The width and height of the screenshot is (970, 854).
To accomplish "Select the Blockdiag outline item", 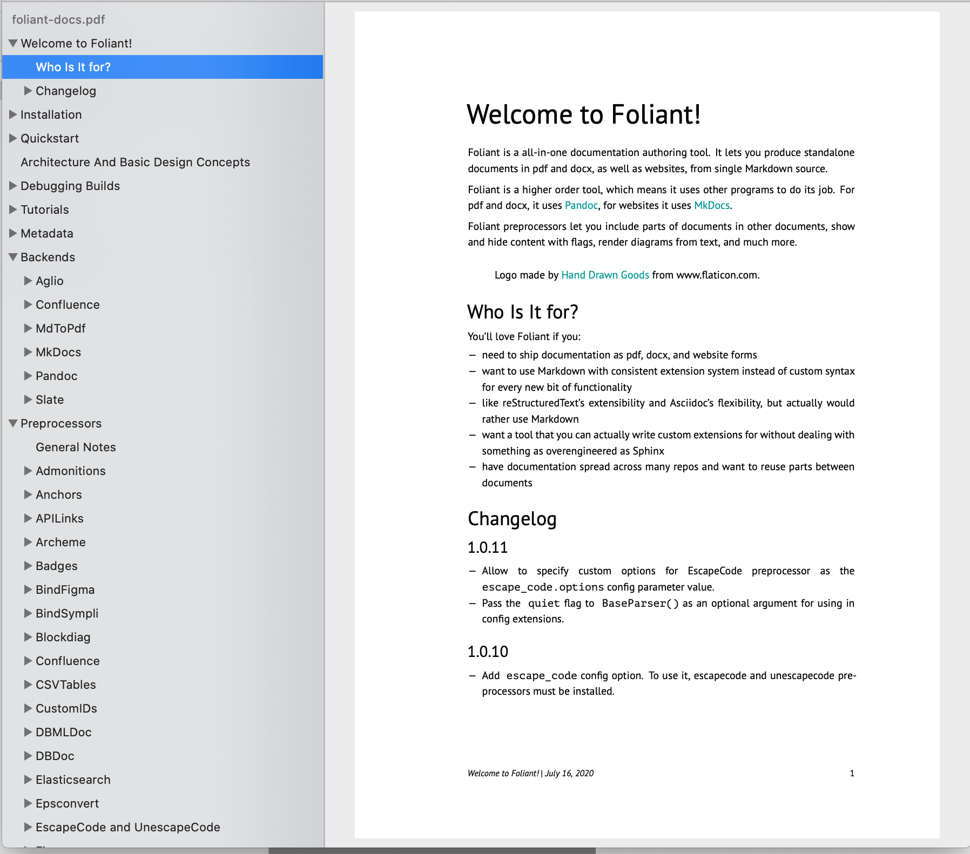I will [x=63, y=637].
